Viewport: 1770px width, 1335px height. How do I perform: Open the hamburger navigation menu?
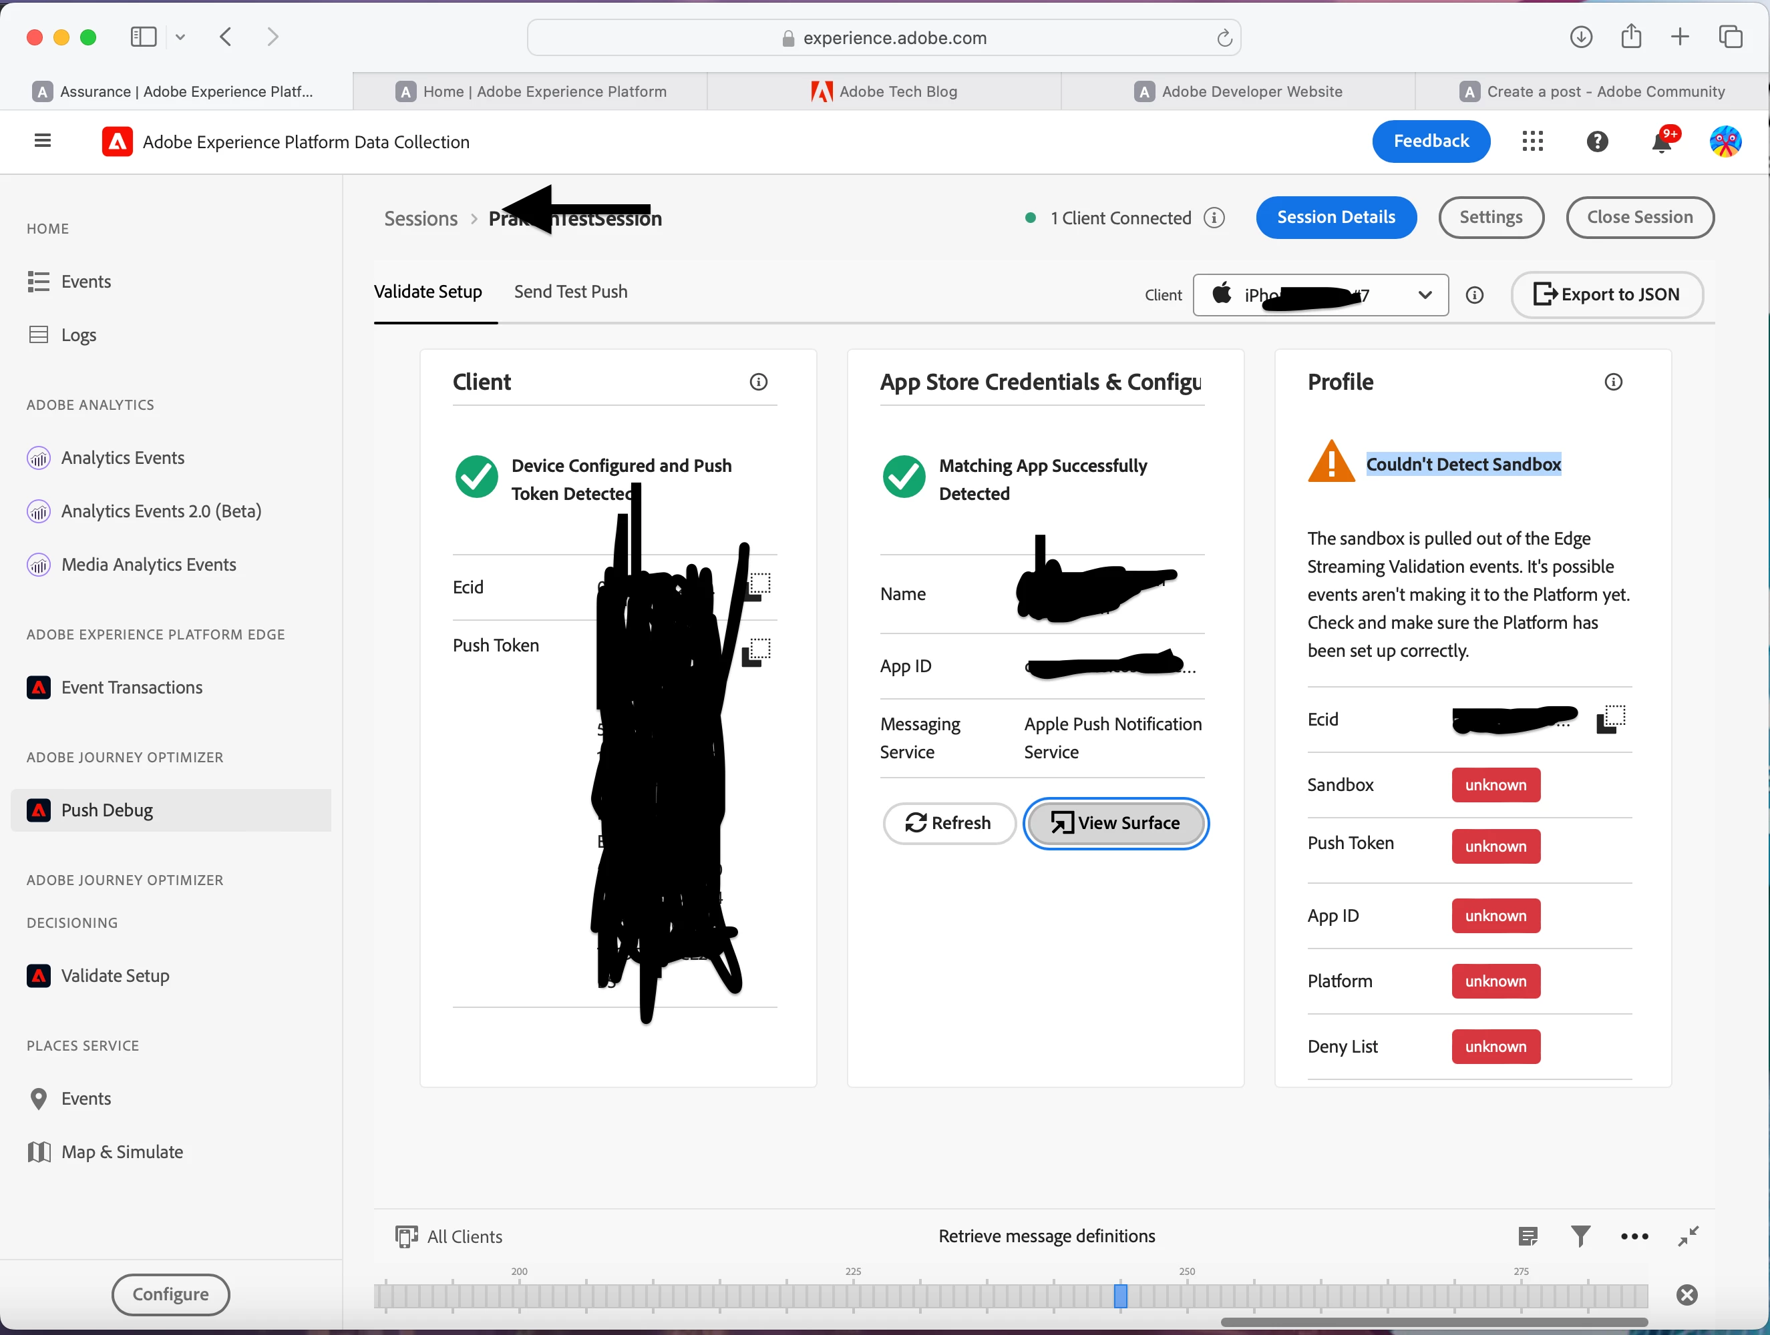[42, 141]
